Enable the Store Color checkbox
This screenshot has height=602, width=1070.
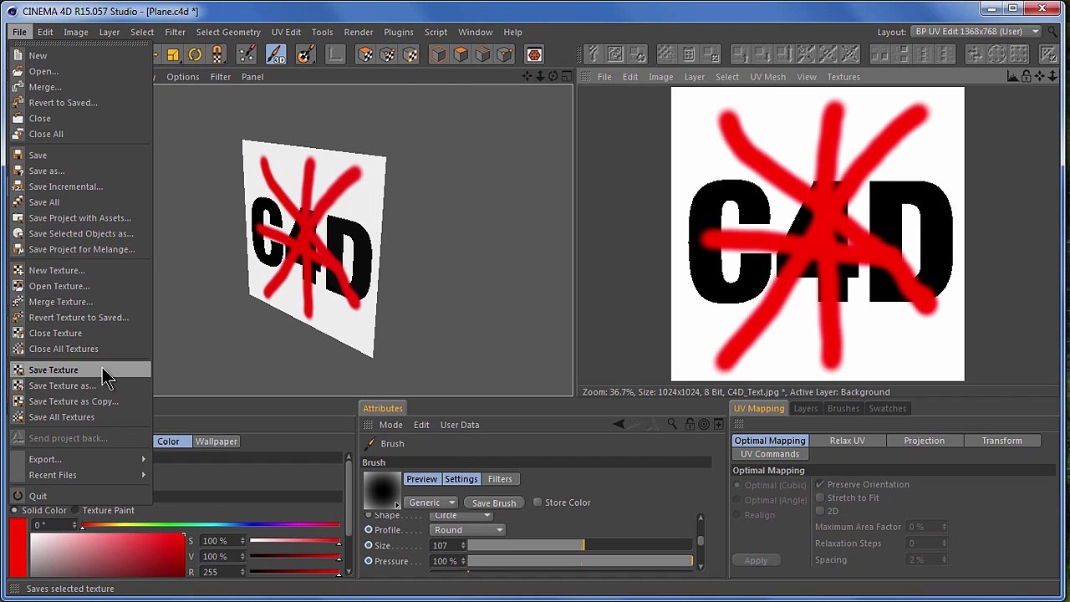point(538,503)
